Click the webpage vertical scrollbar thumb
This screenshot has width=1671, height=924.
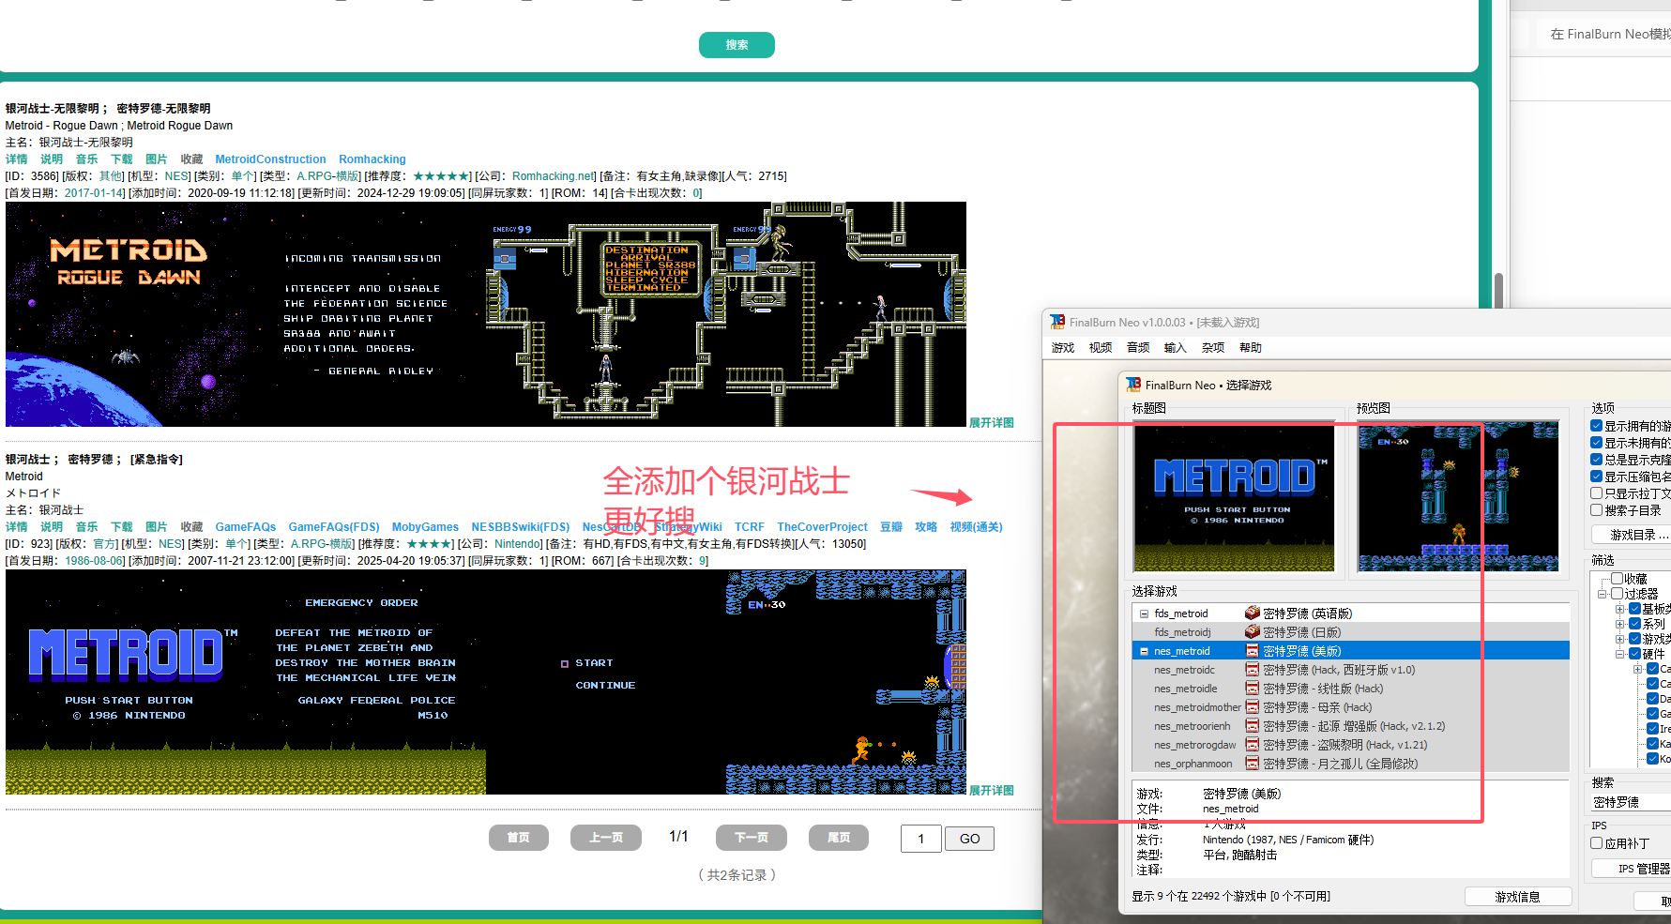click(1498, 290)
